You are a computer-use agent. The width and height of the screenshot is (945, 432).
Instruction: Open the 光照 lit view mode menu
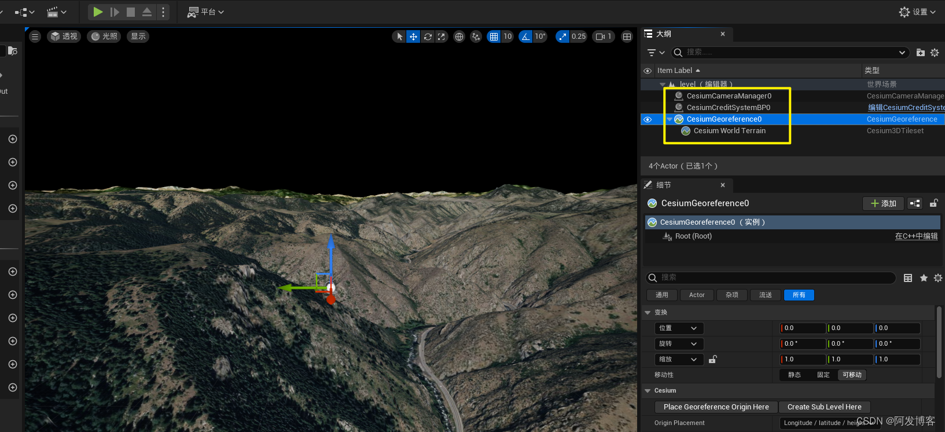[104, 36]
